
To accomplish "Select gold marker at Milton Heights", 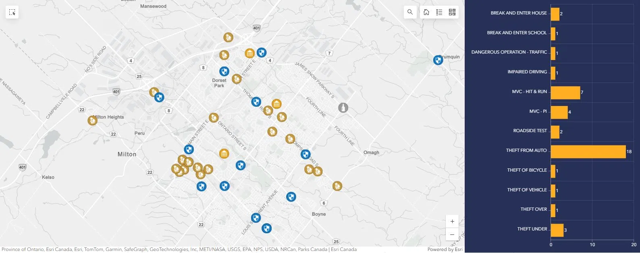I will 92,120.
